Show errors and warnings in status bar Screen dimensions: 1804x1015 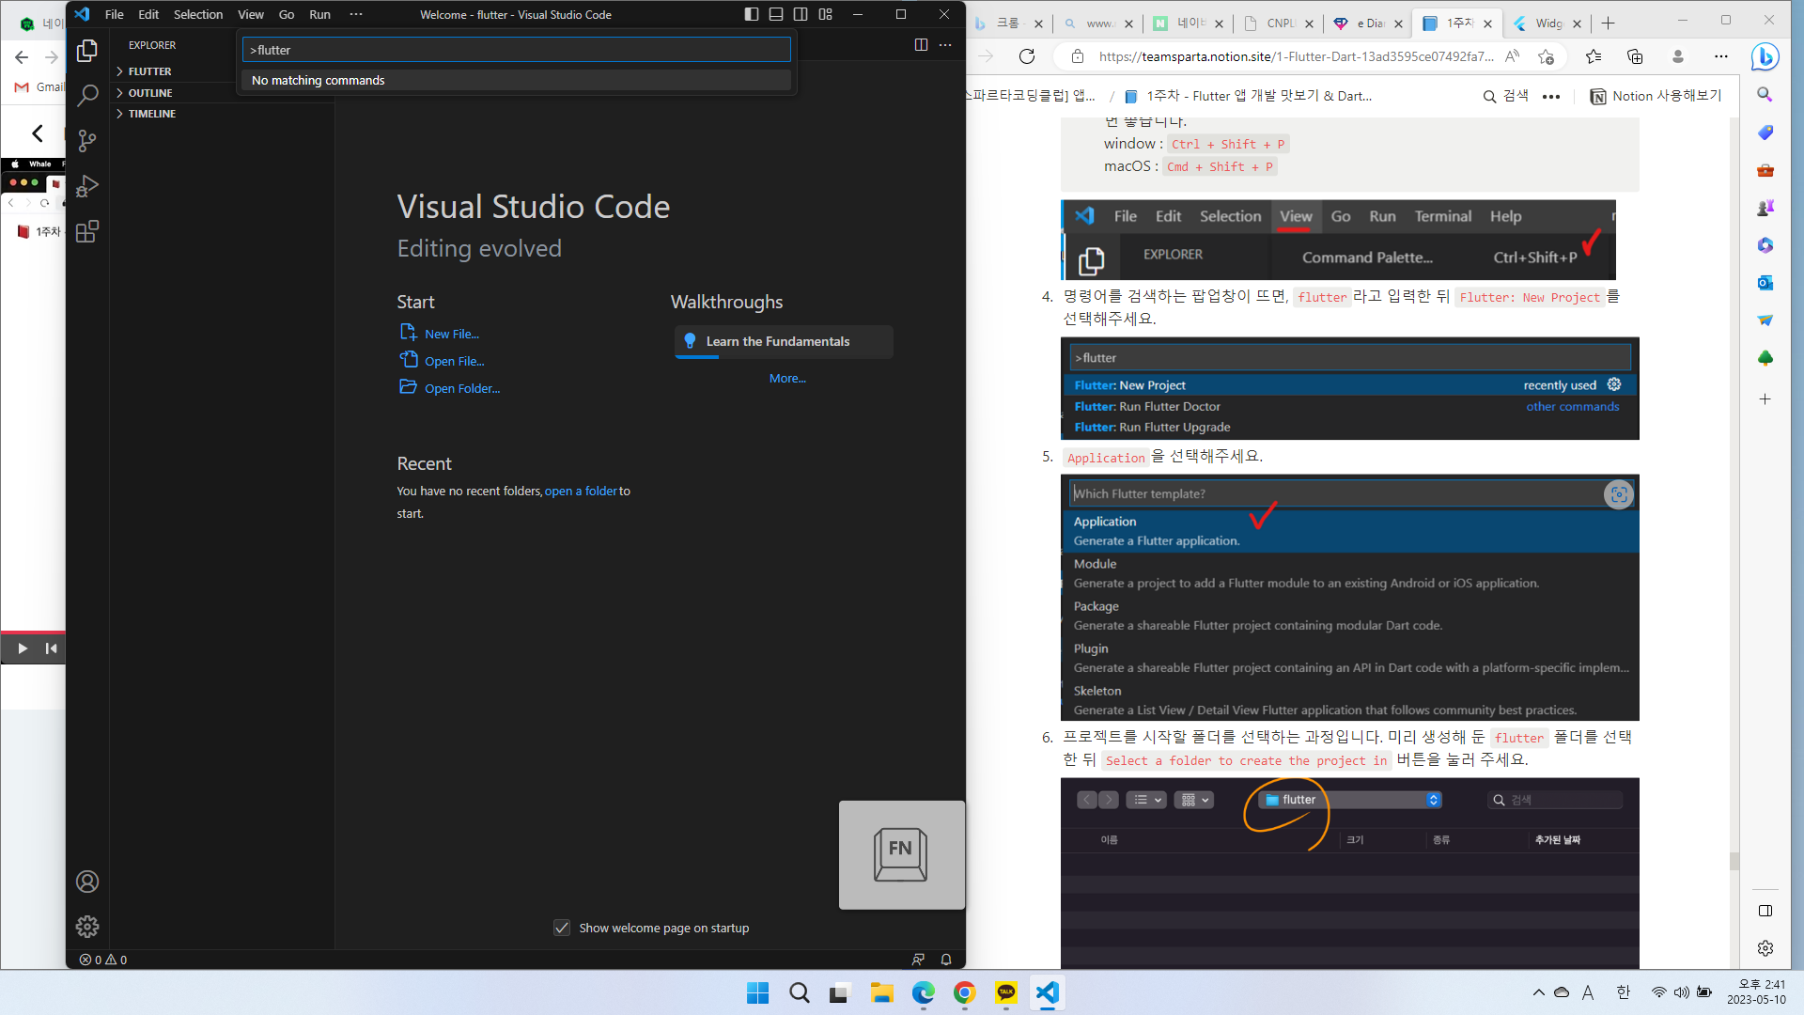(x=103, y=960)
